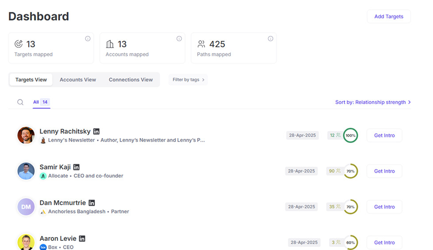
Task: Click Get Intro for Dan Mcmurtrie
Action: [384, 207]
